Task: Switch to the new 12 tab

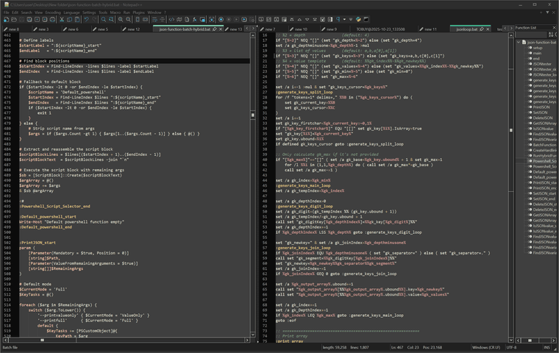Action: click(132, 29)
